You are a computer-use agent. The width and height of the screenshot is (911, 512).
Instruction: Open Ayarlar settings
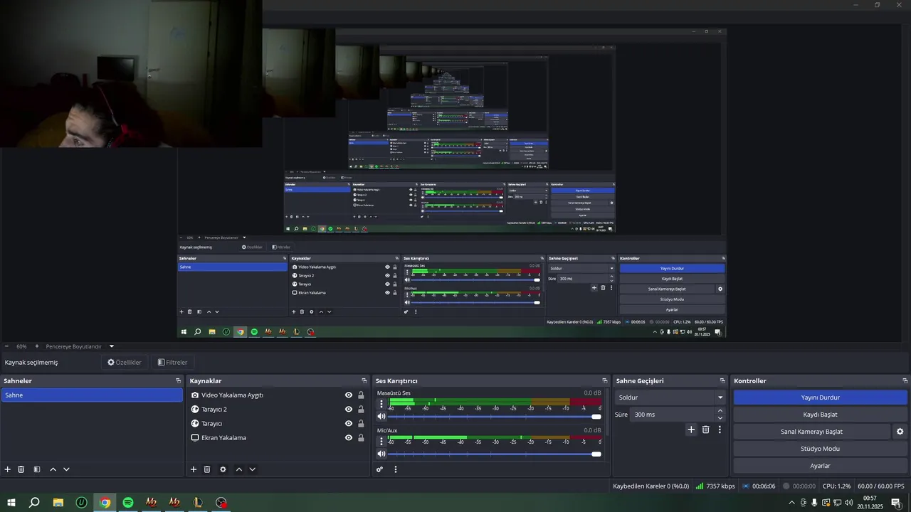pyautogui.click(x=820, y=466)
